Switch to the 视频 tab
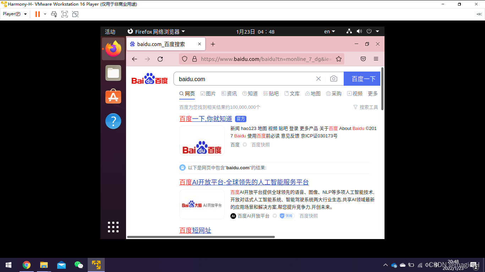 [x=355, y=94]
